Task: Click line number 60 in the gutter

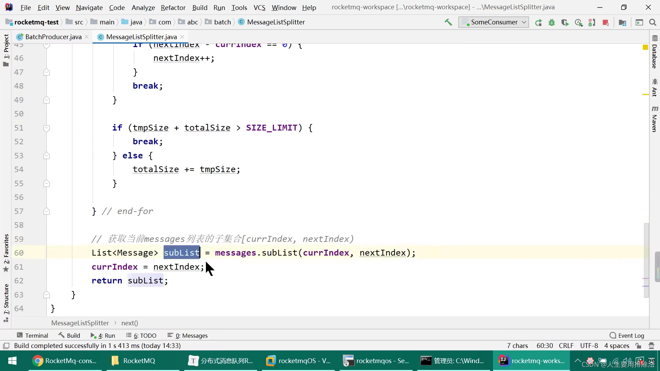Action: [19, 253]
